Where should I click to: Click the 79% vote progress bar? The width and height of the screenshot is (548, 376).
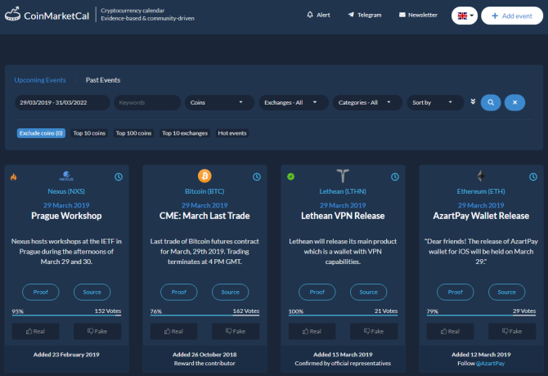pos(481,316)
